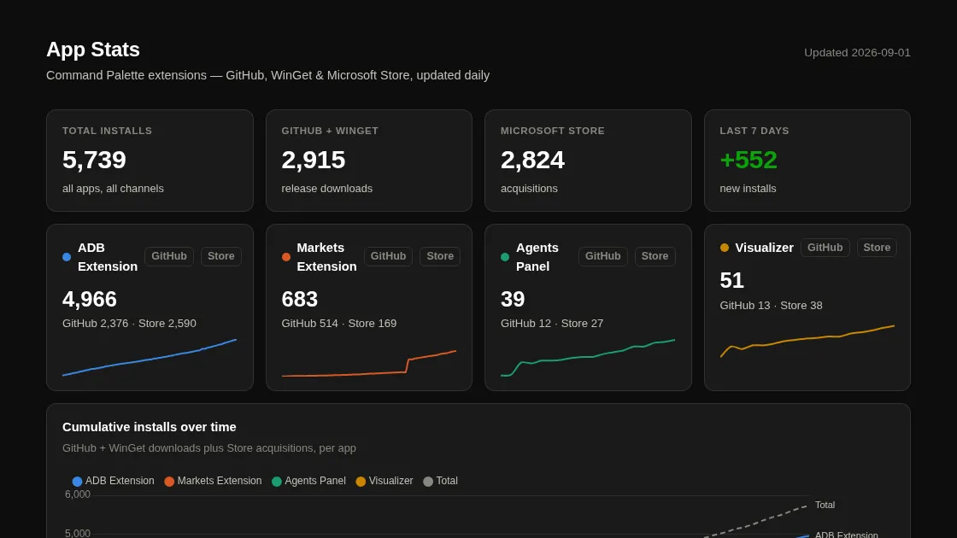Toggle ADB Extension series in chart legend

[114, 481]
